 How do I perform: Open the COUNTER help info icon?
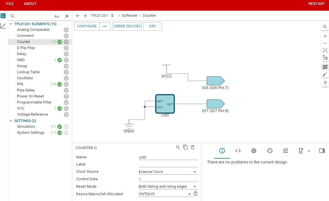coord(96,148)
